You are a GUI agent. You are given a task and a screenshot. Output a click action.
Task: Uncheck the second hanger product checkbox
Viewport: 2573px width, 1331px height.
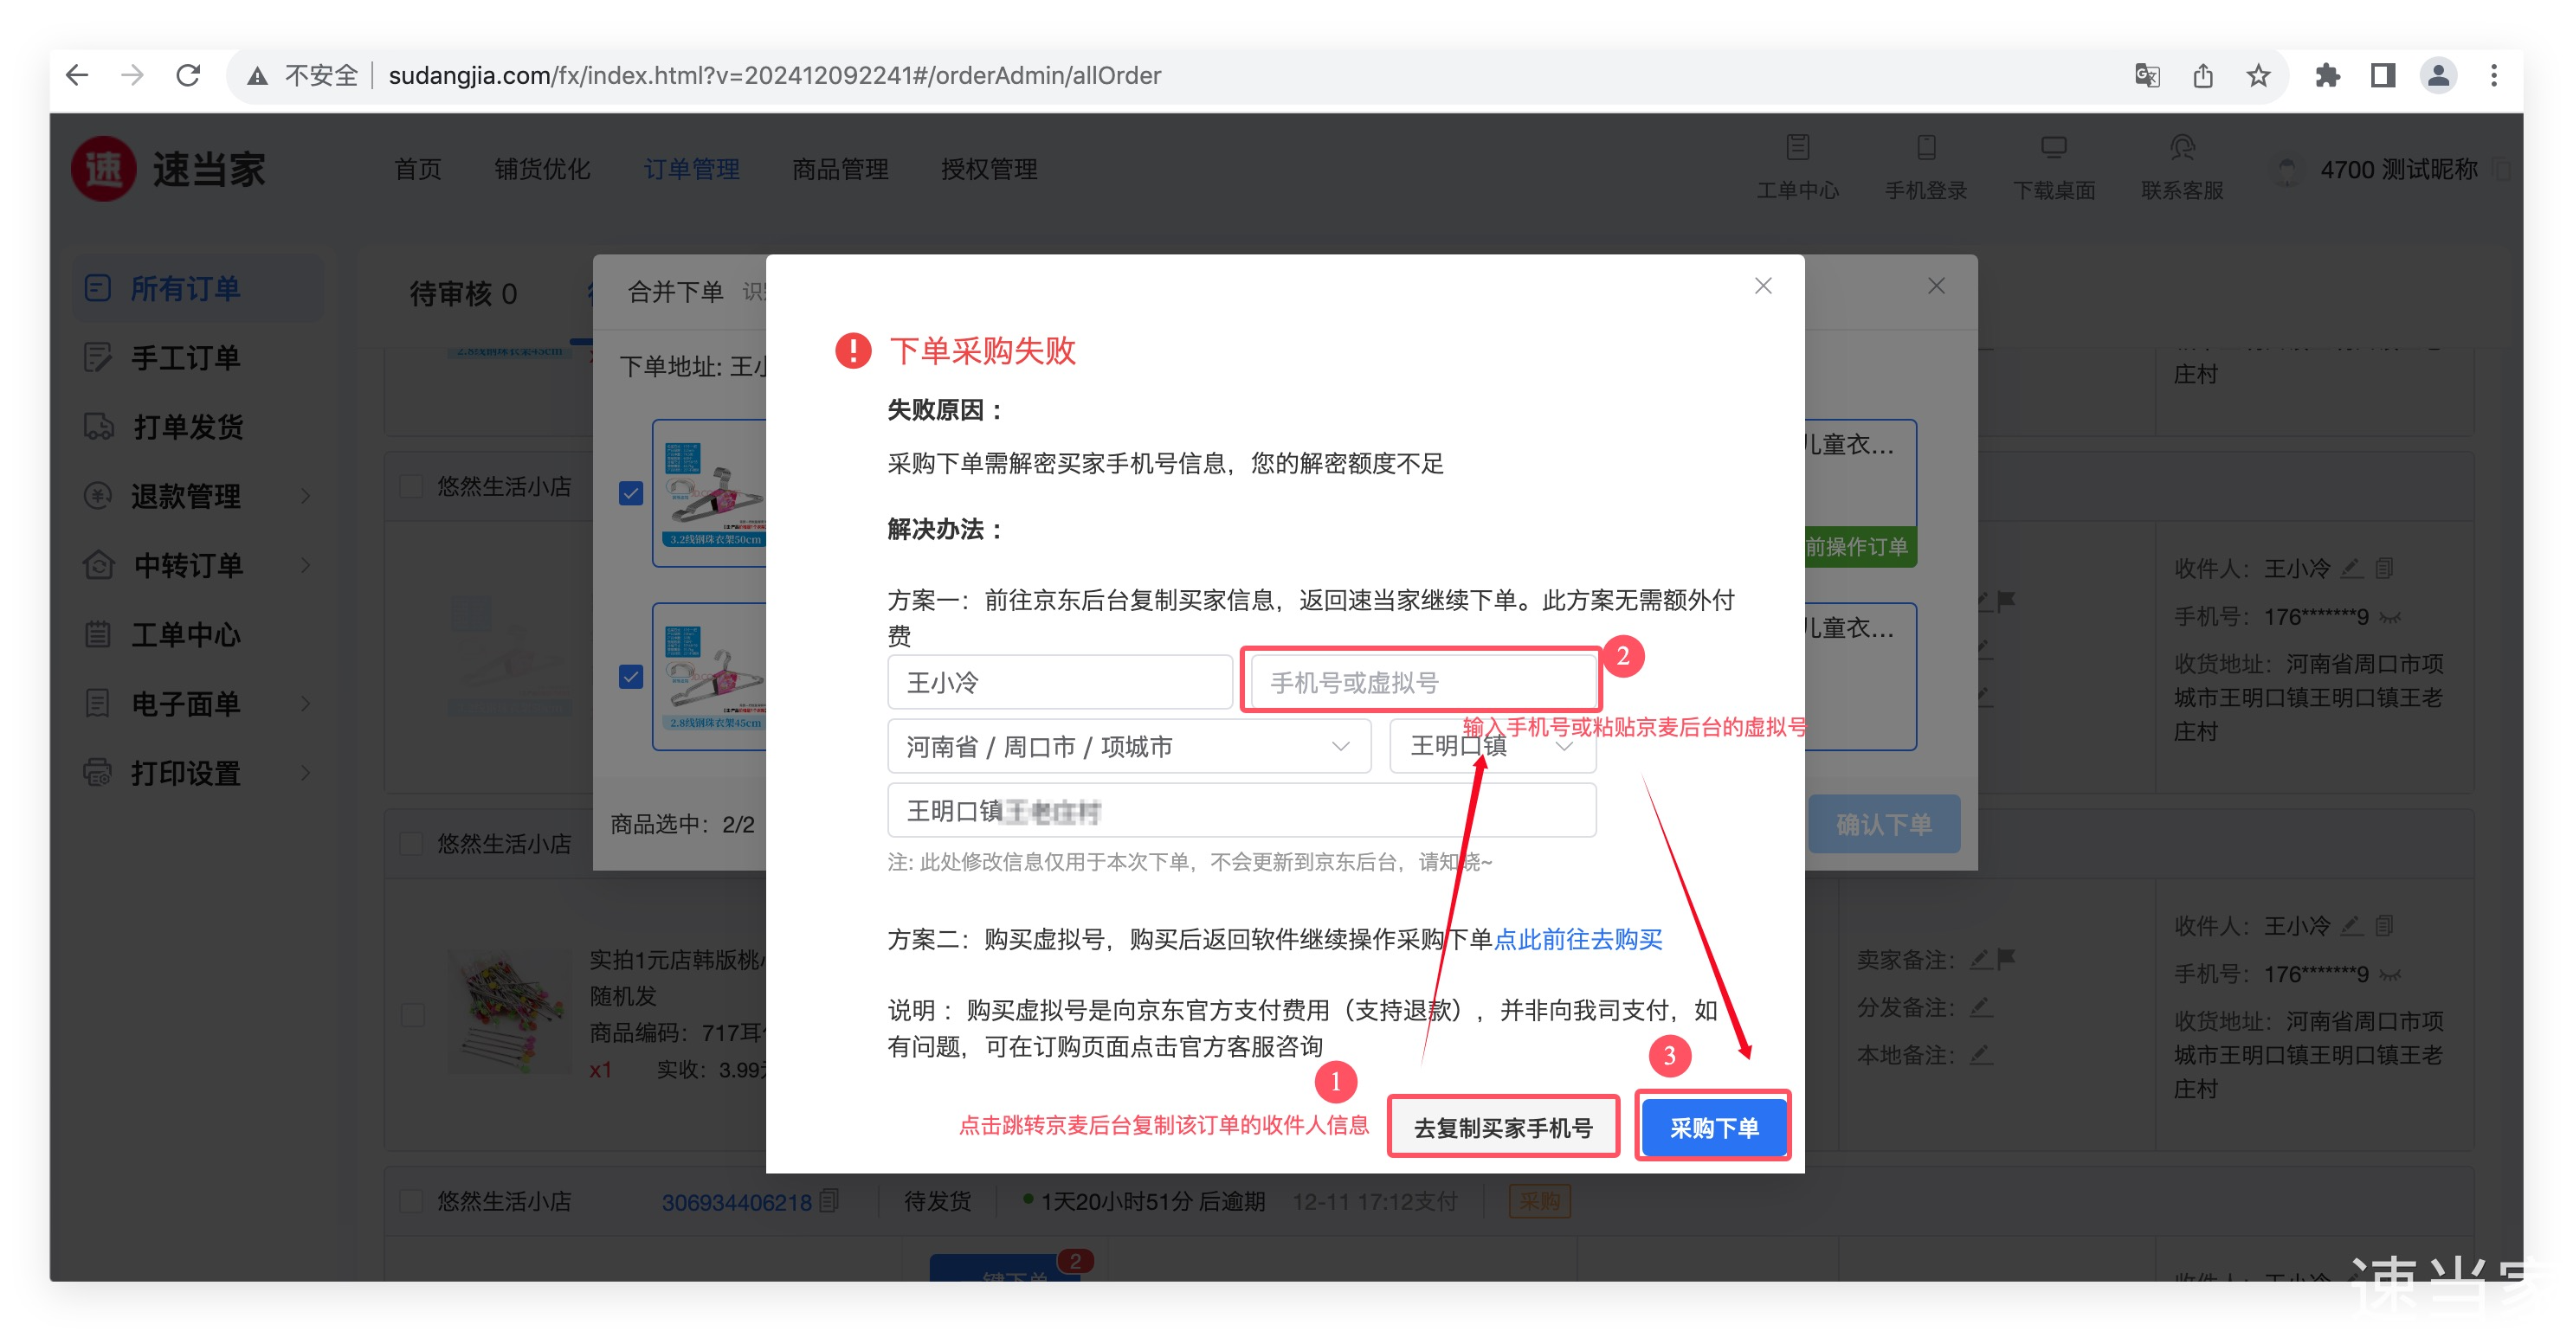630,677
